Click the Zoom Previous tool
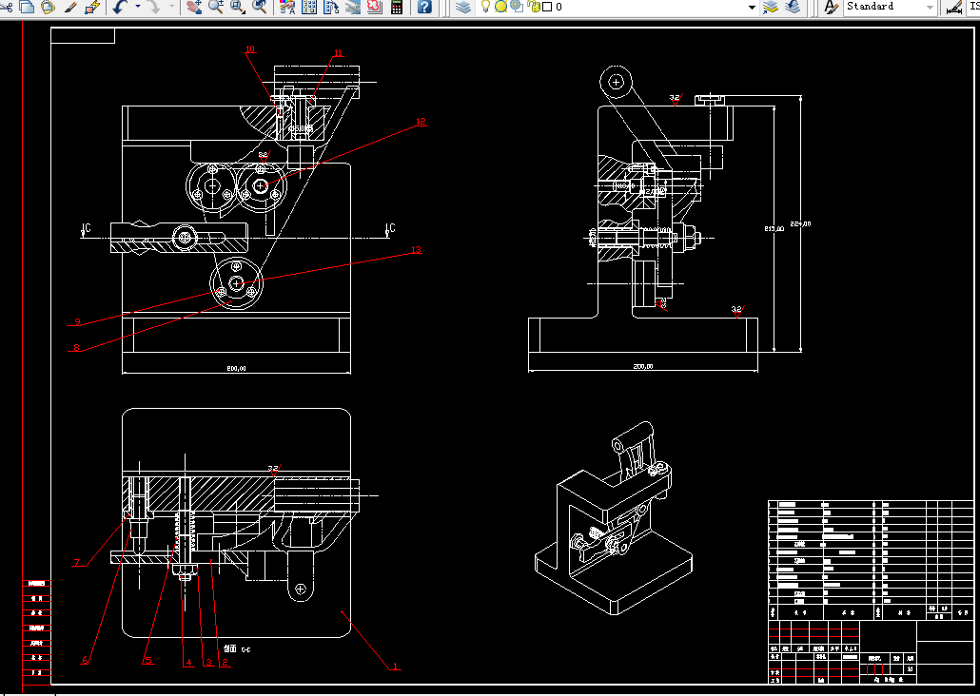Screen dimensions: 980x696 (259, 7)
